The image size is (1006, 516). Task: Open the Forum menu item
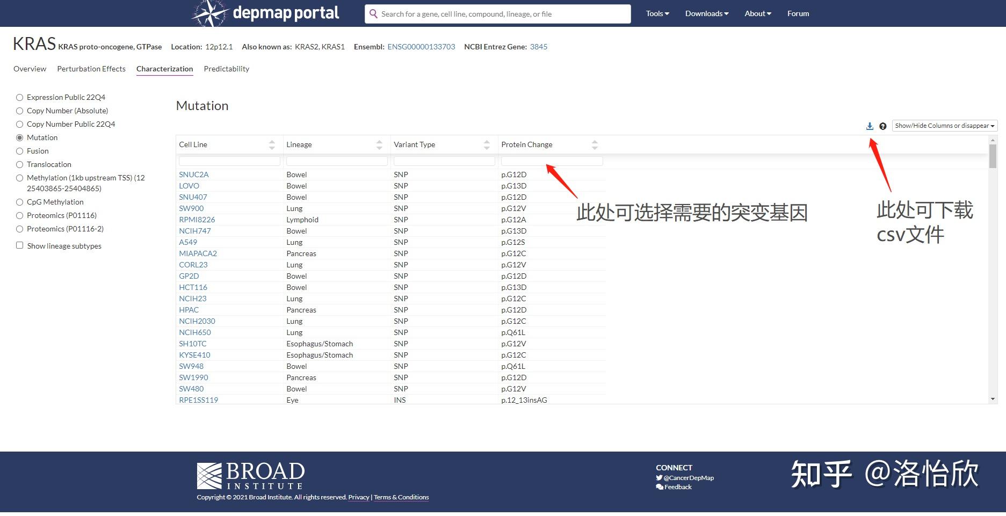coord(798,13)
